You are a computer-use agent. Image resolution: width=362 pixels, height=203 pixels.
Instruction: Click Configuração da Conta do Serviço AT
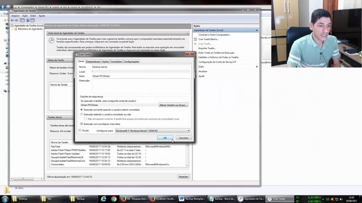[217, 62]
